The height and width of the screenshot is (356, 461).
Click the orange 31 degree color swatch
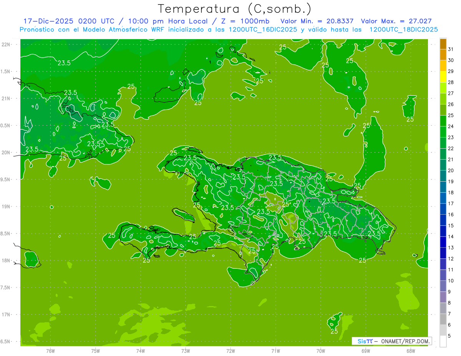pos(443,44)
